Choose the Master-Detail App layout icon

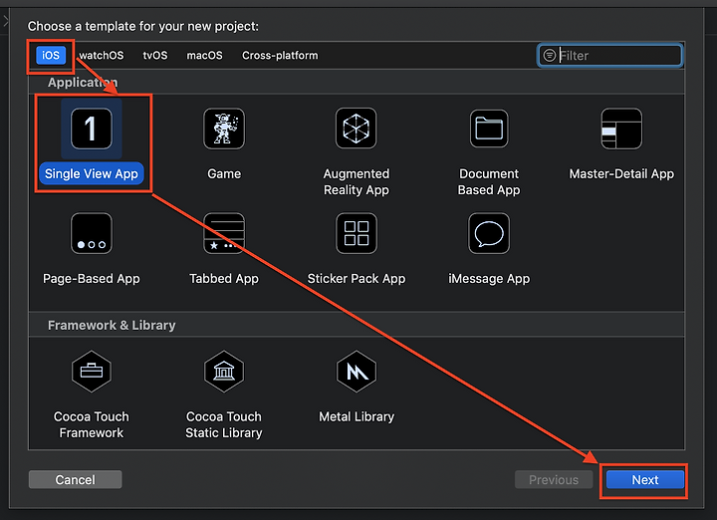click(621, 129)
